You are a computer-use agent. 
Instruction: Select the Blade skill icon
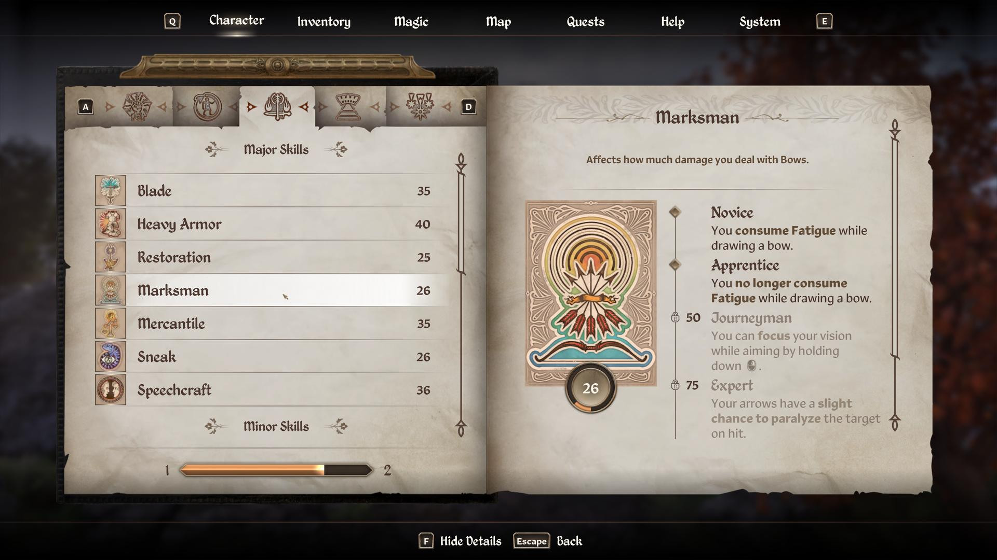[x=111, y=191]
